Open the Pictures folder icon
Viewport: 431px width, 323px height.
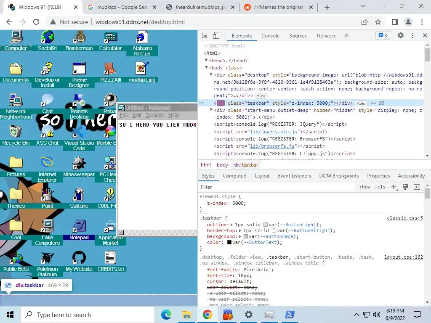click(16, 167)
